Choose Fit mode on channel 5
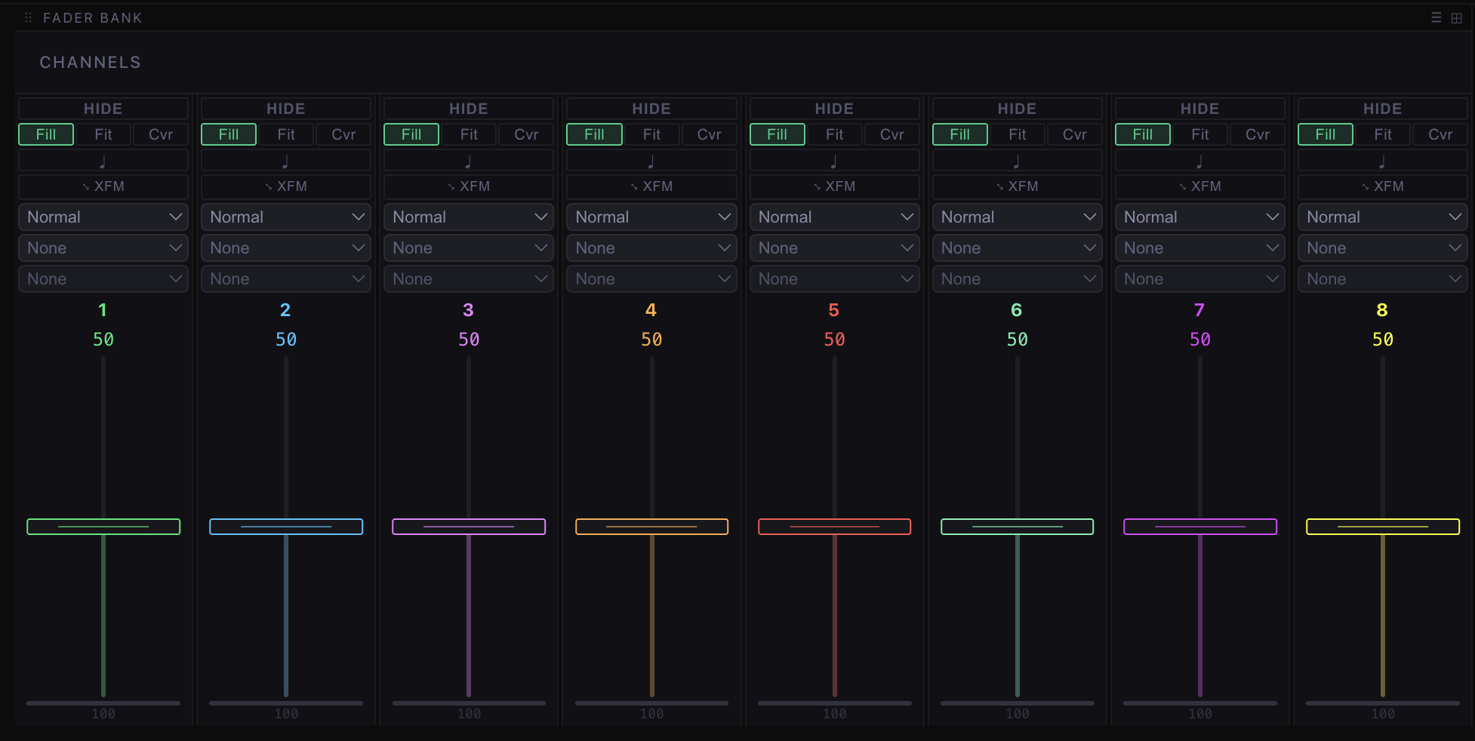 (x=834, y=134)
